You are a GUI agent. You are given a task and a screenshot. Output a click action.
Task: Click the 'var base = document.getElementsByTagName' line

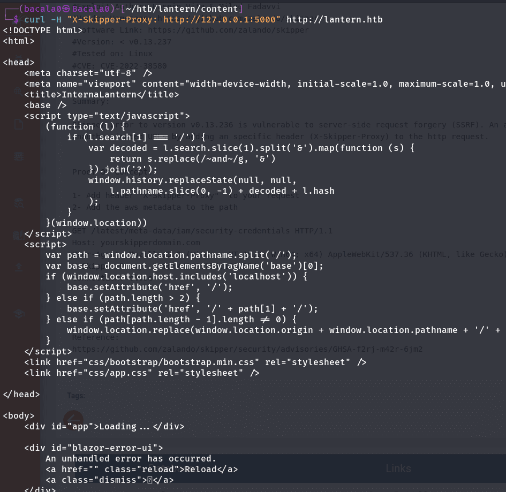184,266
